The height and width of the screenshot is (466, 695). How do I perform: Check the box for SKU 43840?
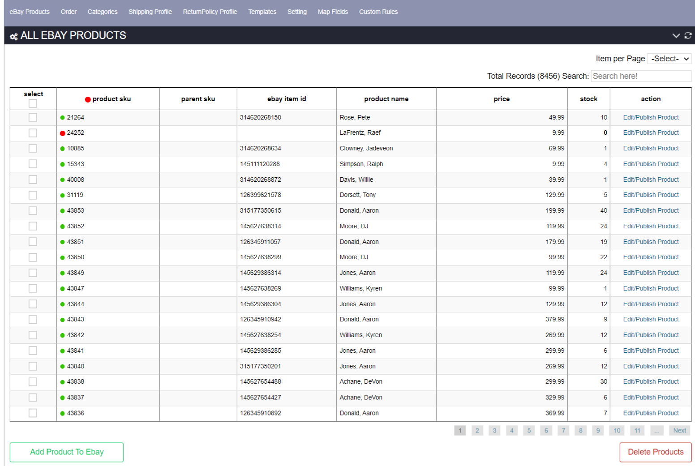[x=33, y=366]
